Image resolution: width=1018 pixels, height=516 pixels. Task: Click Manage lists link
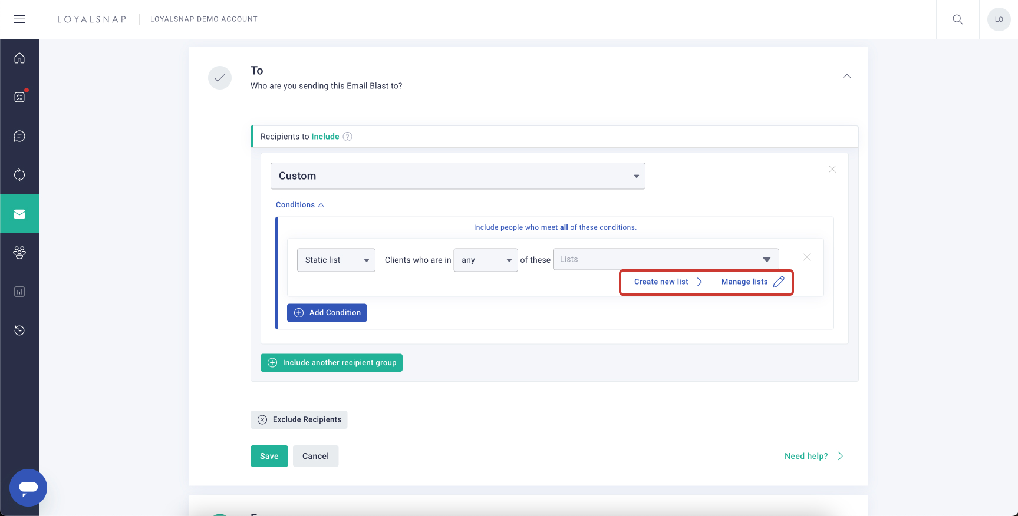click(753, 282)
